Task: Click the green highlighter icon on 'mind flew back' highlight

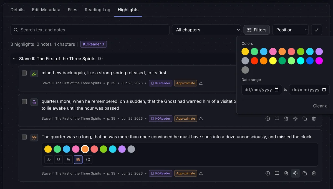Action: click(34, 73)
